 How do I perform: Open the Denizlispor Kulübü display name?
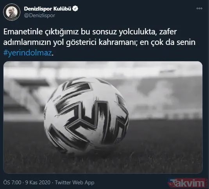47,9
